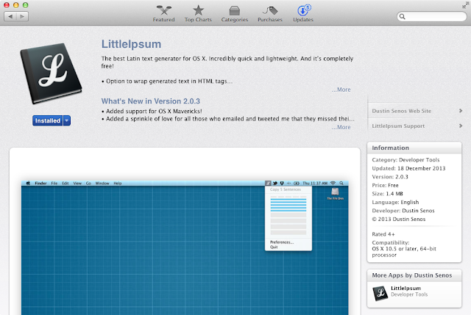Click Price: Free in Information panel

point(385,185)
